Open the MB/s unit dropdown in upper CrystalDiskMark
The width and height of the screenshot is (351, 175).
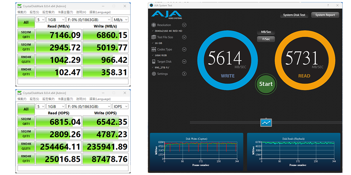(120, 20)
